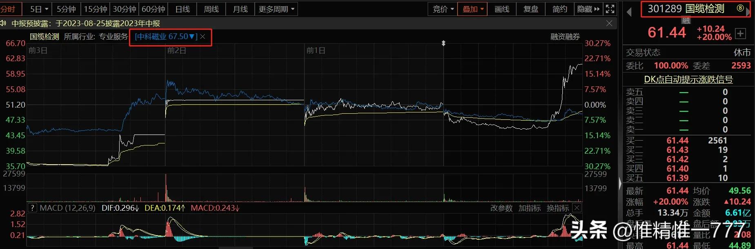Click the 买四 price 61.40

[677, 169]
